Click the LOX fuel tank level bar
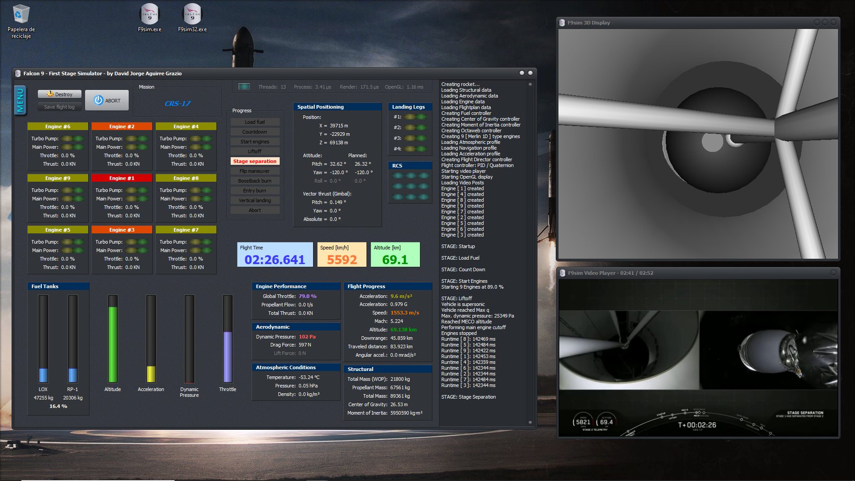 43,338
